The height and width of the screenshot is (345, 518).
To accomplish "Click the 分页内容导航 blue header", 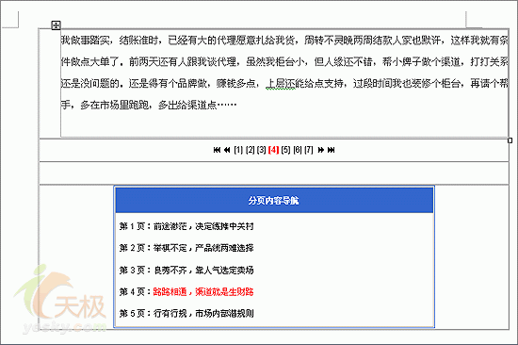I will click(274, 201).
